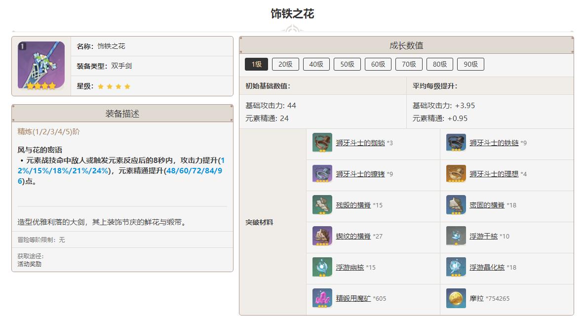Click the 元素精通: 24 value
This screenshot has height=320, width=584.
(x=267, y=119)
